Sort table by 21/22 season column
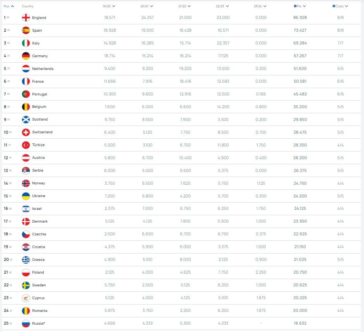This screenshot has height=332, width=364. 185,6
